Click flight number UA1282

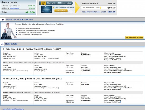(x=111, y=83)
